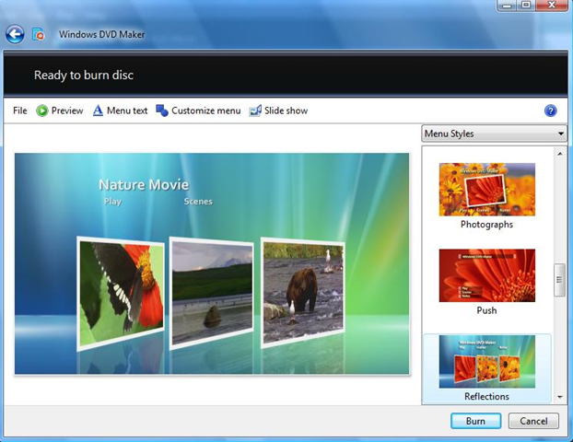This screenshot has width=573, height=442.
Task: Click the Photographs style label
Action: [486, 225]
